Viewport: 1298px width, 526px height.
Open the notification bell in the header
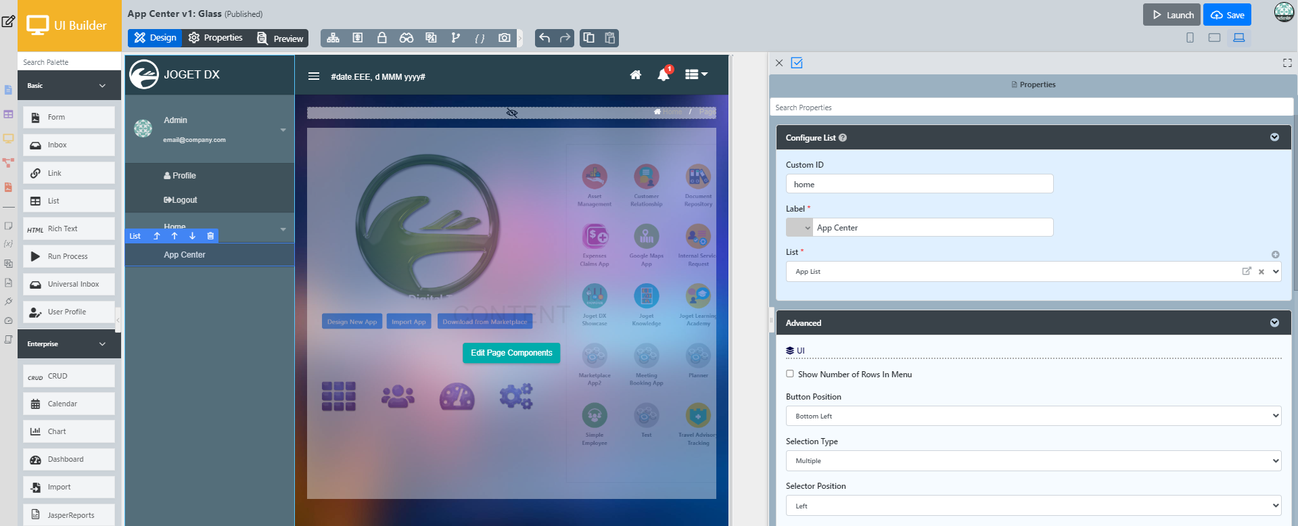(664, 75)
